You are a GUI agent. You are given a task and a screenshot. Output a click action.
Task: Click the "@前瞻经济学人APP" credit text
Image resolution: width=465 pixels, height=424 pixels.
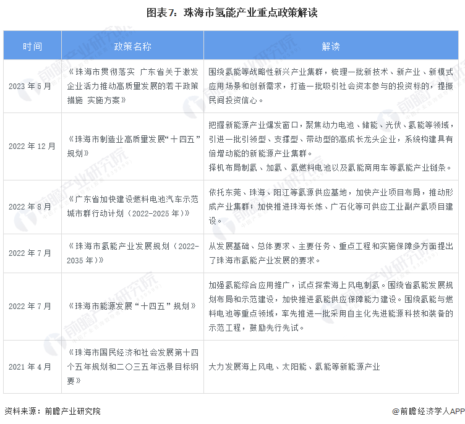[427, 411]
